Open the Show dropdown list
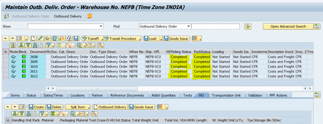This screenshot has height=124, width=323. (101, 26)
